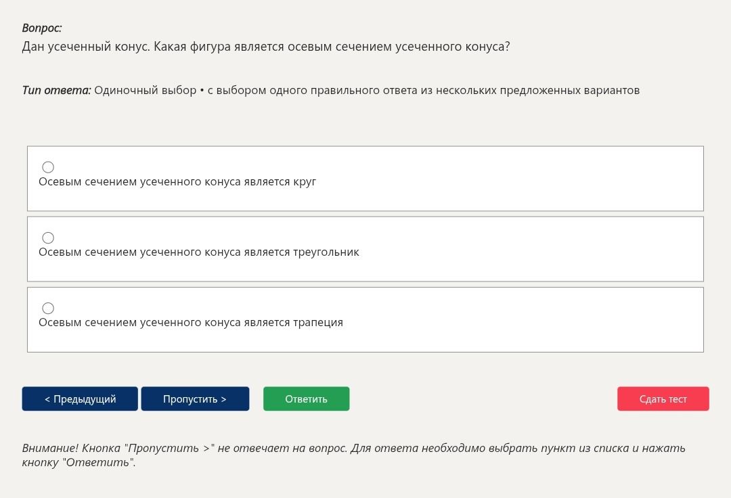Submit answer with green 'Ответить' button
Image resolution: width=731 pixels, height=498 pixels.
[307, 399]
